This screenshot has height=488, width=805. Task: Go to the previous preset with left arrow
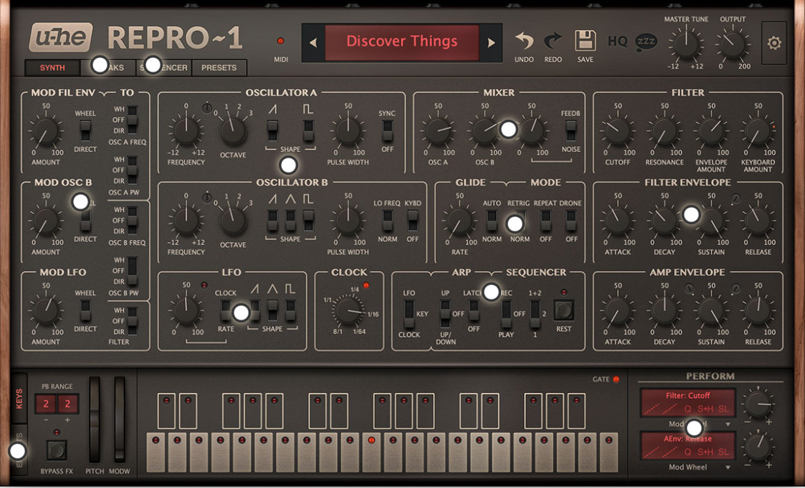coord(313,42)
